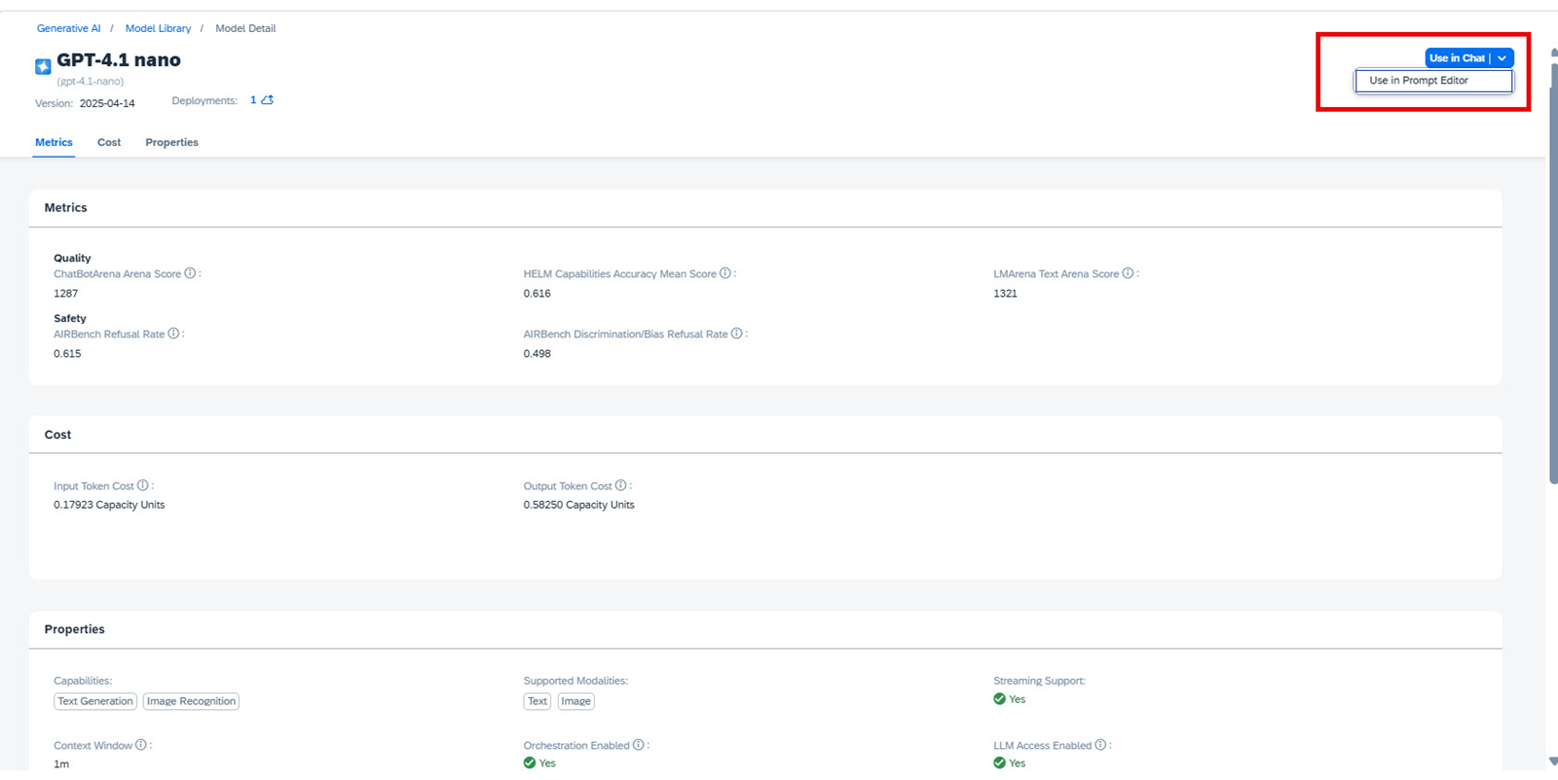The width and height of the screenshot is (1558, 780).
Task: Click the GPT-4.1 nano model icon
Action: [43, 66]
